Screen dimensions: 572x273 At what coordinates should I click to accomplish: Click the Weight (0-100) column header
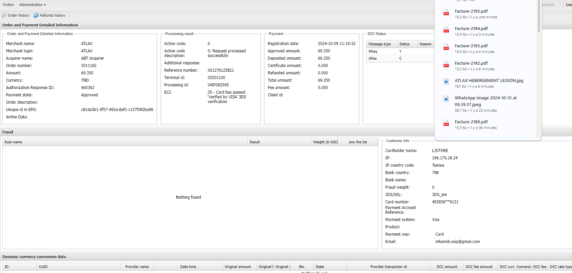pos(325,142)
